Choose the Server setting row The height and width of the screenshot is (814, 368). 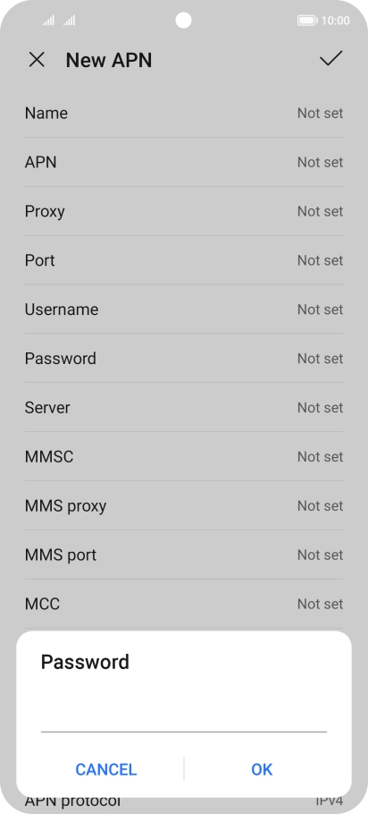(183, 408)
